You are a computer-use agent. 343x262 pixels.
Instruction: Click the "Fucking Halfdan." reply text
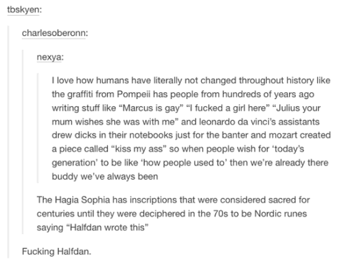coord(56,251)
